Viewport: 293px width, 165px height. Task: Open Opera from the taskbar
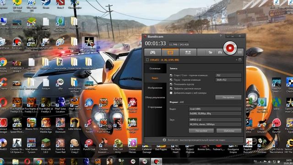(27, 161)
